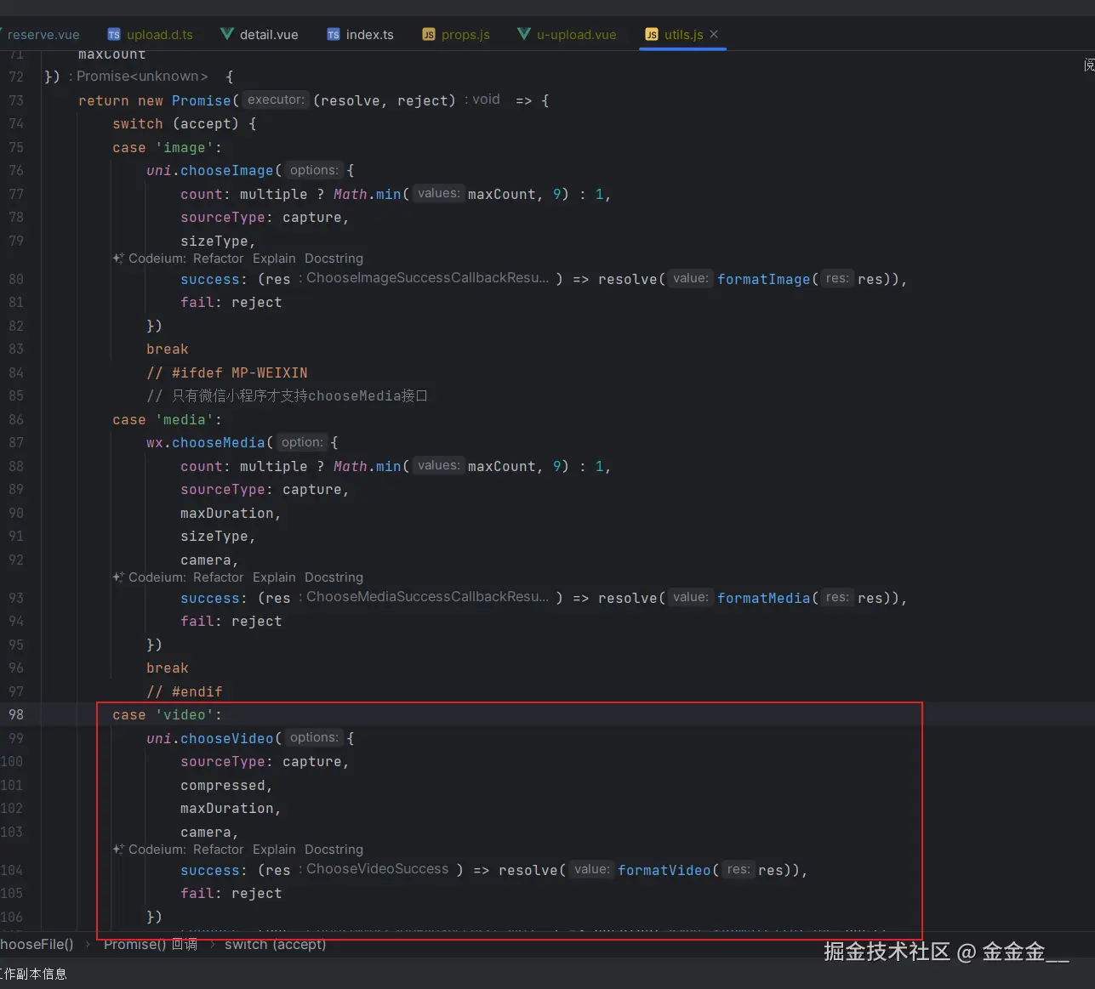
Task: Click line number 75 in the gutter
Action: tap(16, 147)
